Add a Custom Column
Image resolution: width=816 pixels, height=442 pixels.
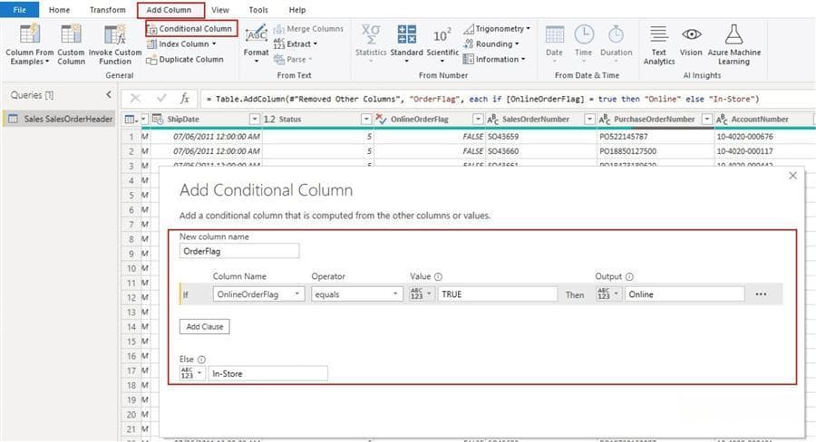coord(72,44)
